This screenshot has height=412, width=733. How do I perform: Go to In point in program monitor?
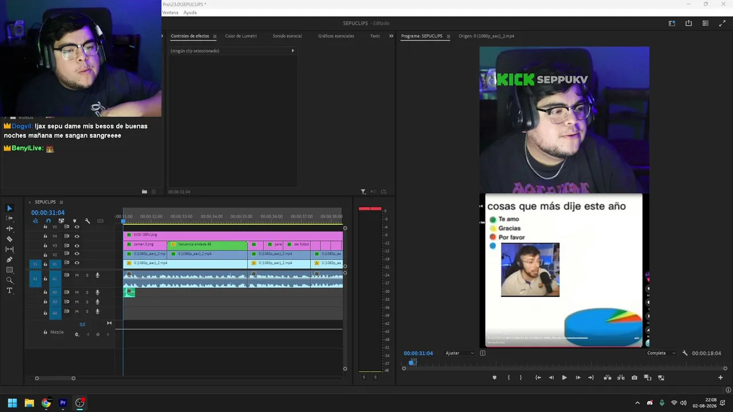click(538, 378)
